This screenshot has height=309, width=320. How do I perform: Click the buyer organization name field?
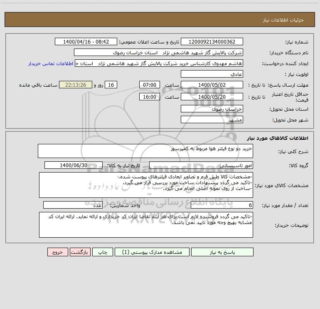[158, 52]
